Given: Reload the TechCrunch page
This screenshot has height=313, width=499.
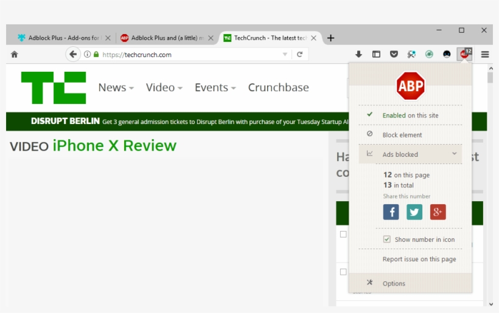Looking at the screenshot, I should click(x=299, y=54).
